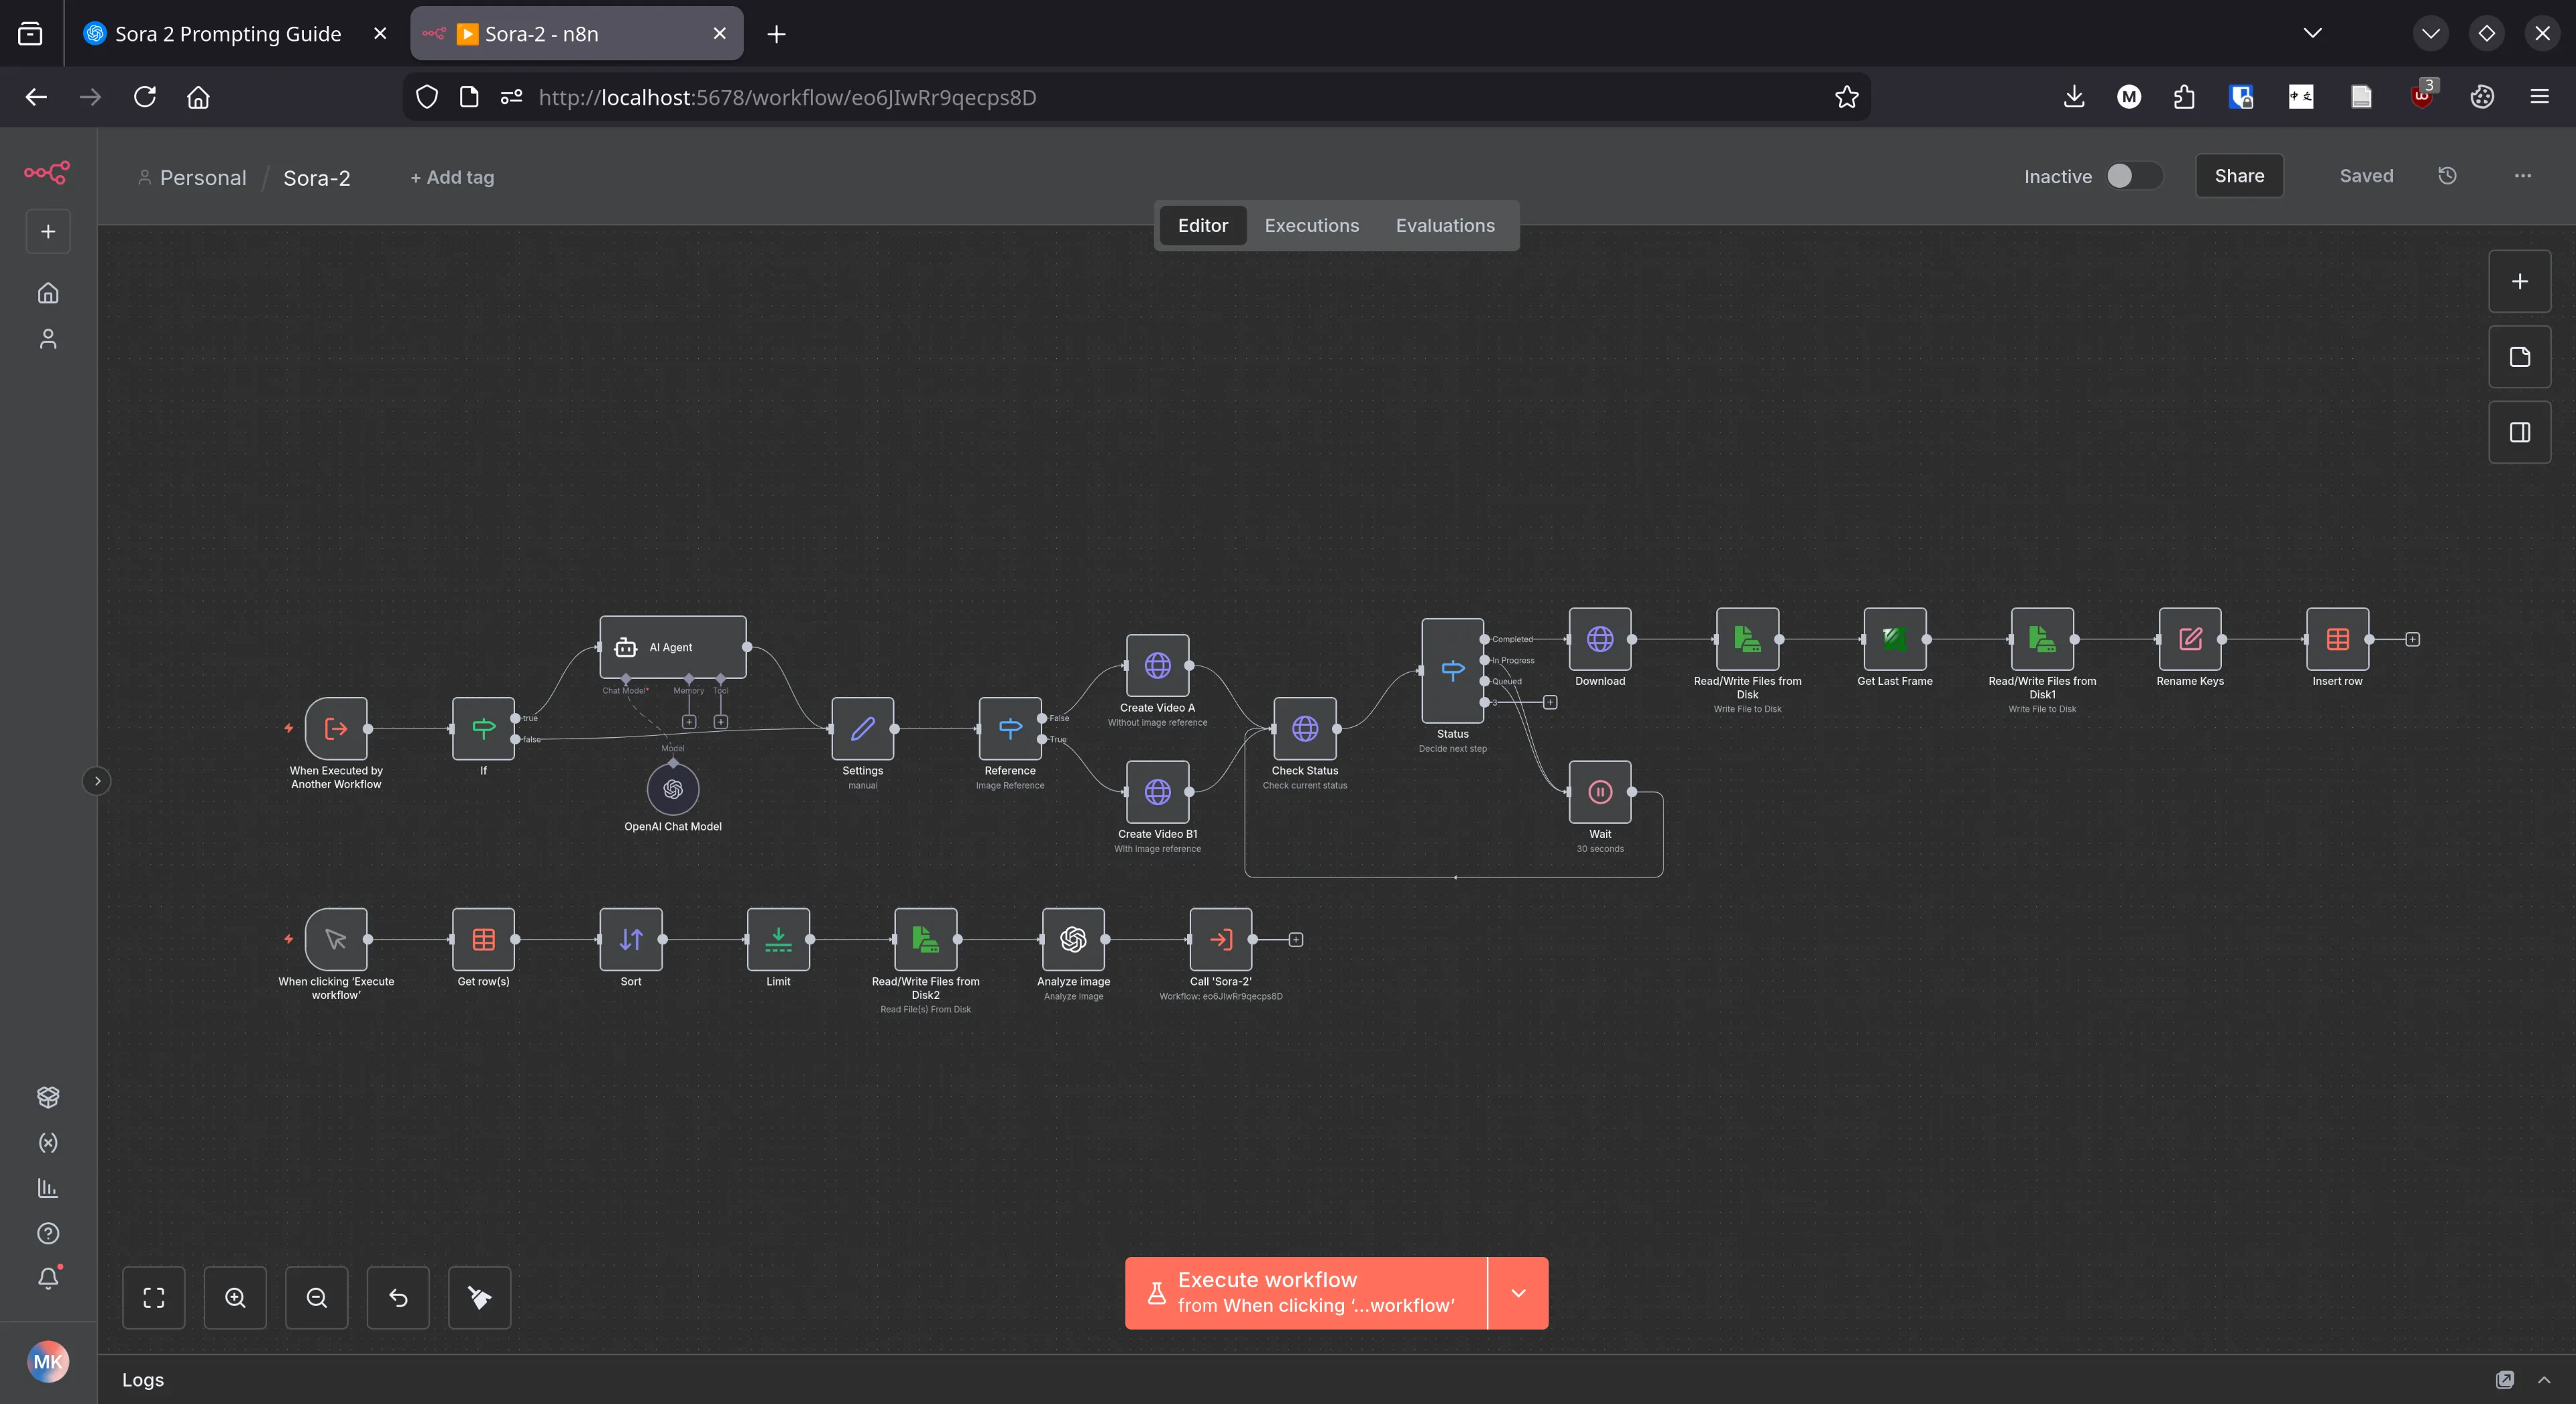Select the AI Agent node
Viewport: 2576px width, 1404px height.
coord(672,647)
